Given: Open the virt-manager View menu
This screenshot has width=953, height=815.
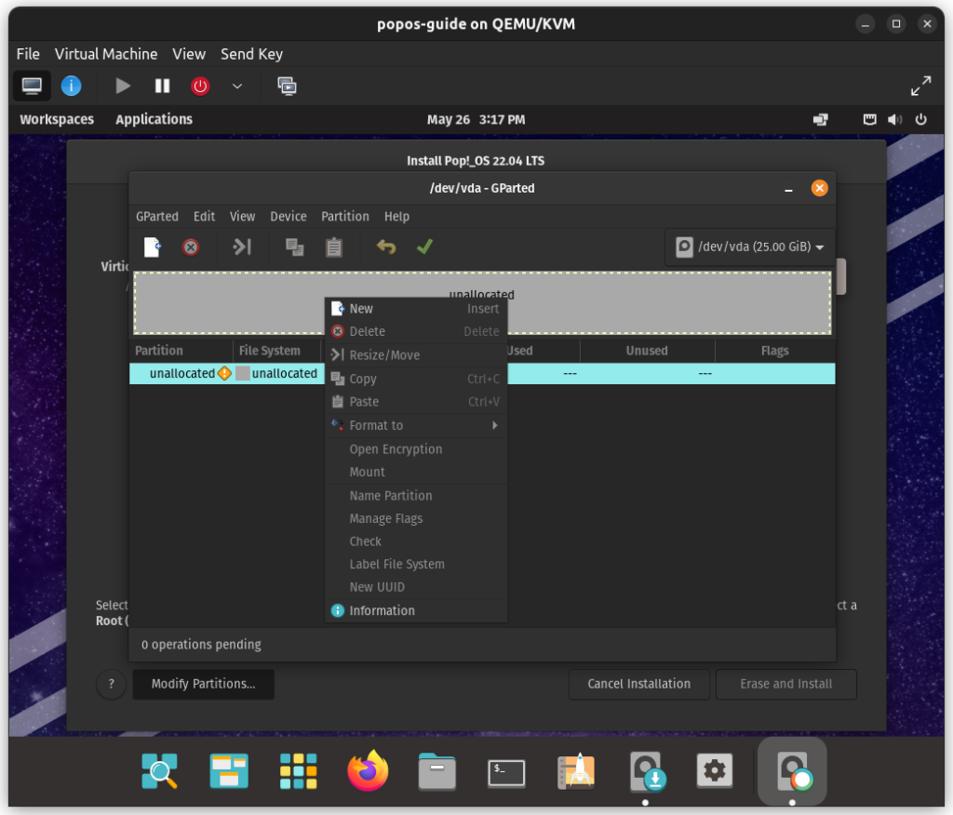Looking at the screenshot, I should 189,54.
